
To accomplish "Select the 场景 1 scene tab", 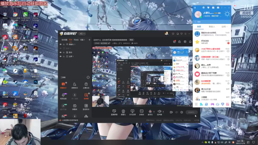I will (83, 40).
